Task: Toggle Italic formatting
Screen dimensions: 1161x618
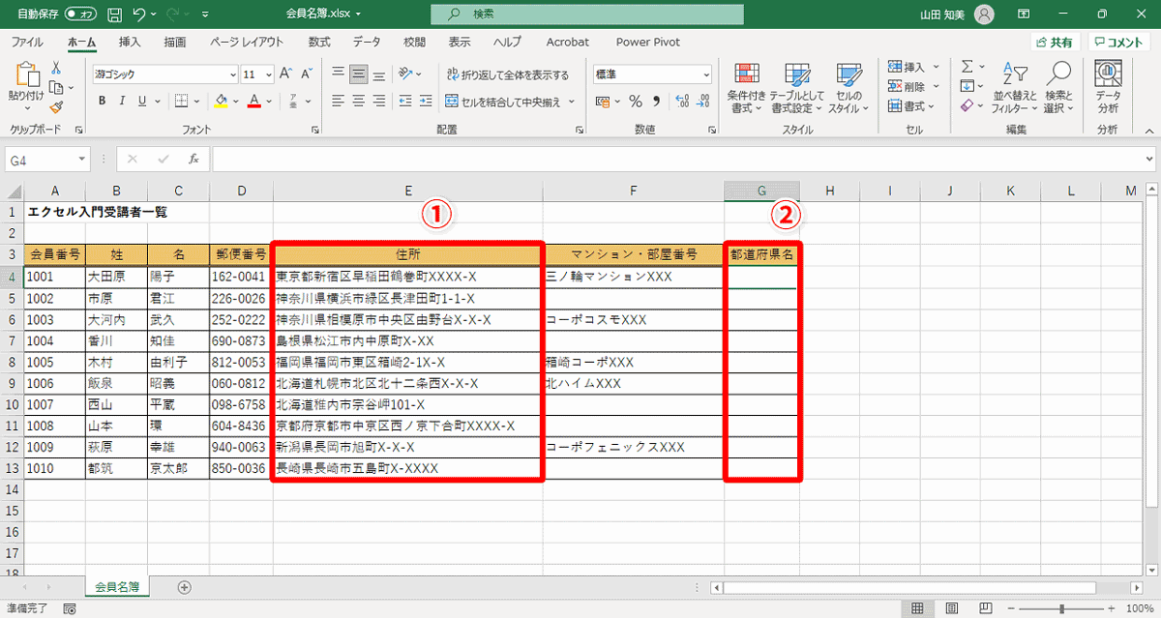Action: 122,101
